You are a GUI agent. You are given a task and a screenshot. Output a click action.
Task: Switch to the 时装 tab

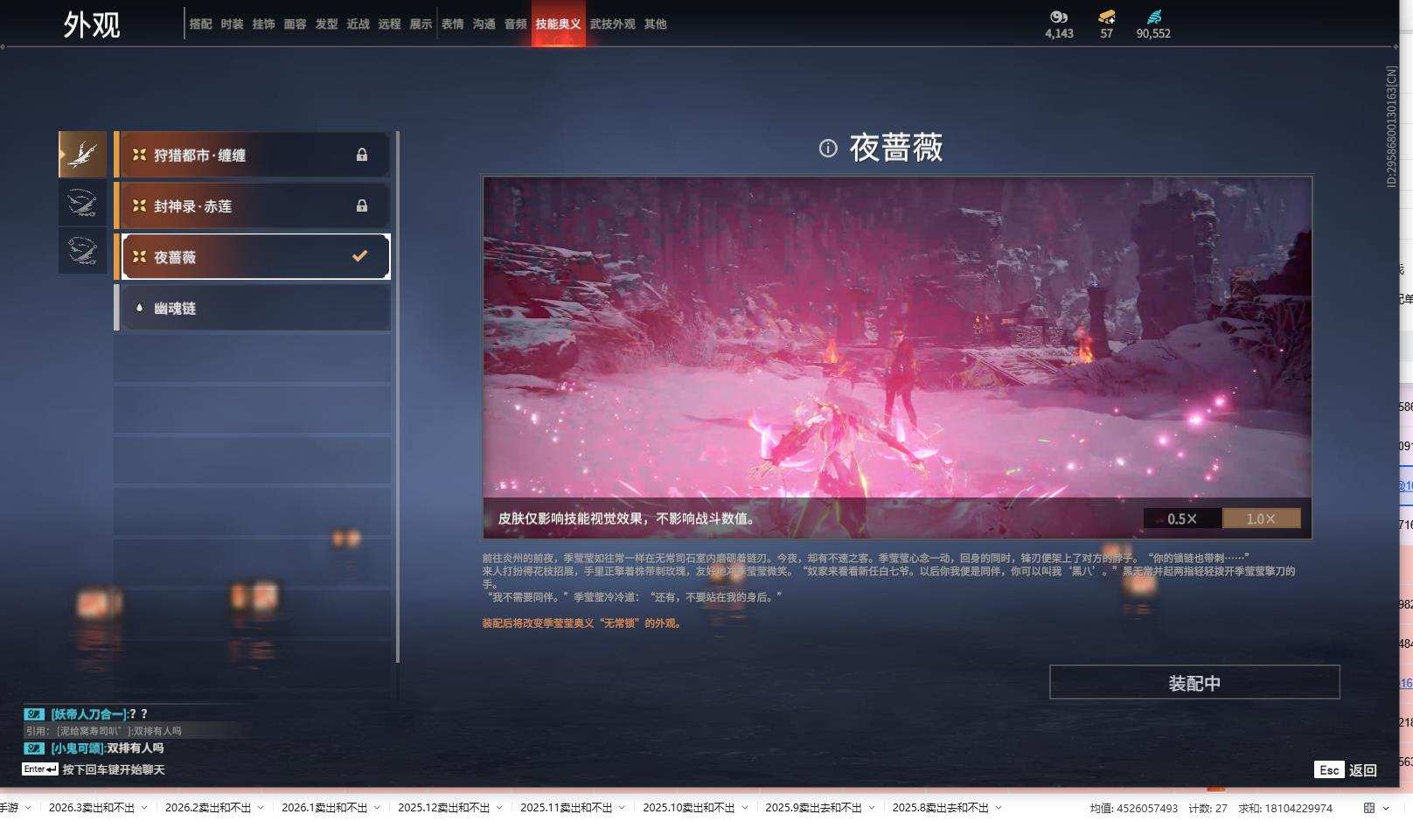coord(233,24)
